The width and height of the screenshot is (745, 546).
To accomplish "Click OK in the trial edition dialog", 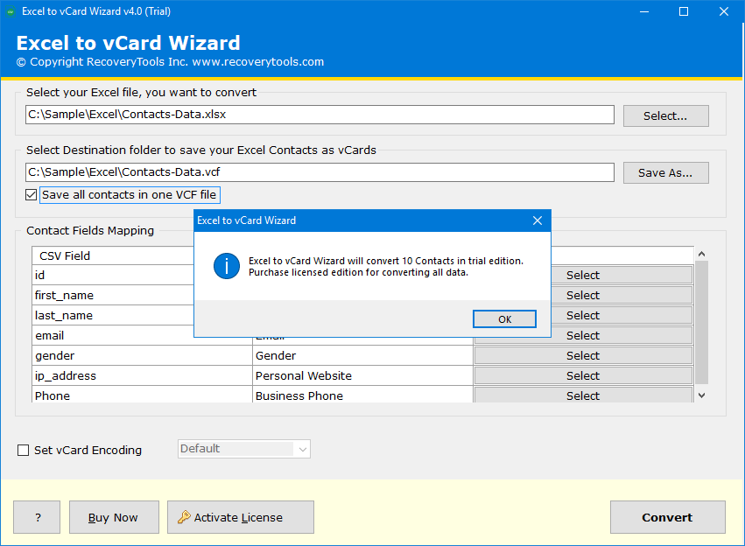I will (504, 319).
